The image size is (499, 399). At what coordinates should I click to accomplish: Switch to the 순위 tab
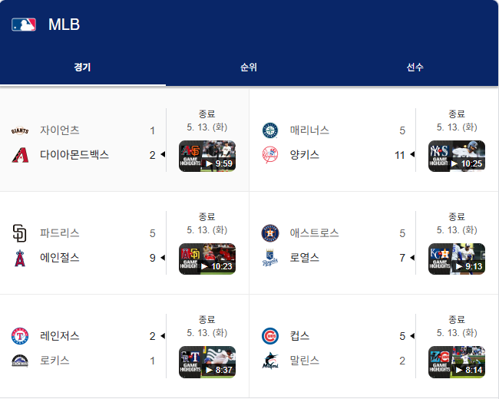pos(249,67)
